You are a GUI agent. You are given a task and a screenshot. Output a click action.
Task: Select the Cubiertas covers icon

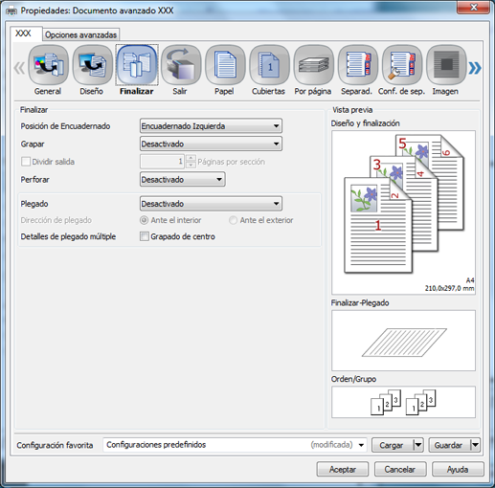[269, 65]
